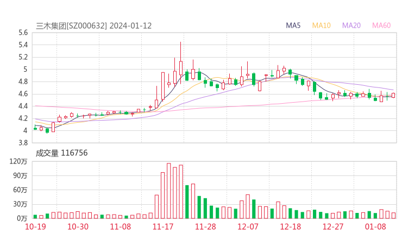Screen dimensions: 402x239
Task: Click the 10-30 date axis label
Action: (78, 227)
